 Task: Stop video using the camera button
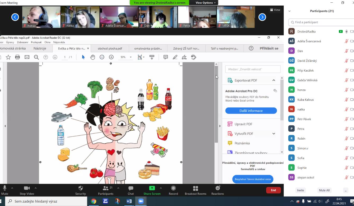click(27, 190)
